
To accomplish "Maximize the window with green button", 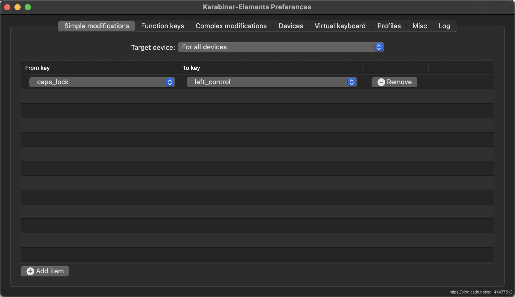I will tap(28, 7).
